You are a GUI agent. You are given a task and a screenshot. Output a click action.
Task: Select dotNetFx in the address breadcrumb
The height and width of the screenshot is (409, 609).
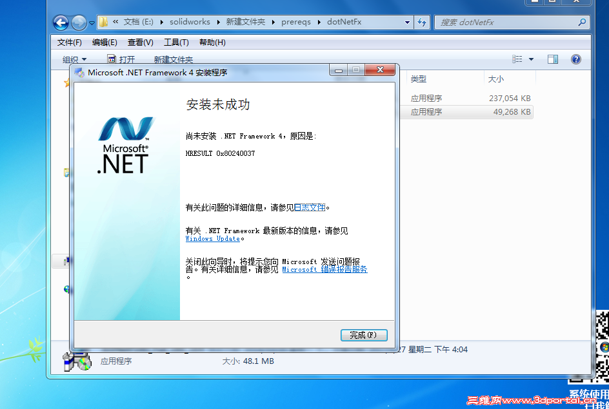[344, 22]
